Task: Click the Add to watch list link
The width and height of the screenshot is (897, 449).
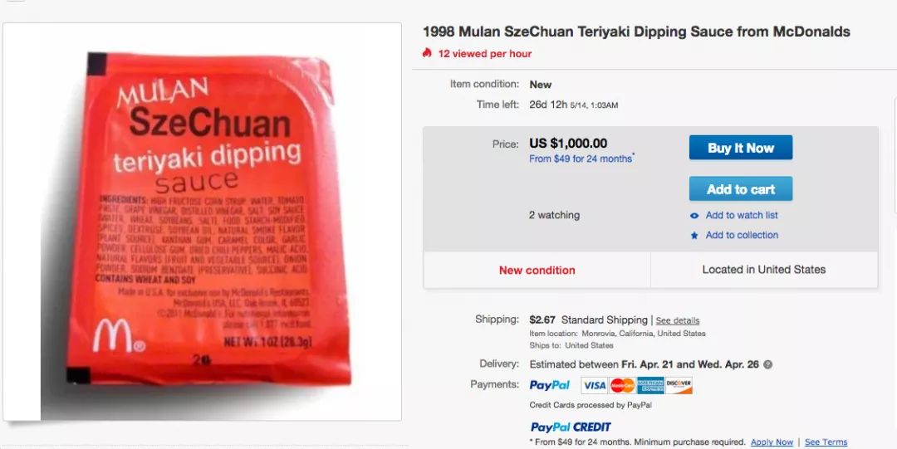Action: 742,215
